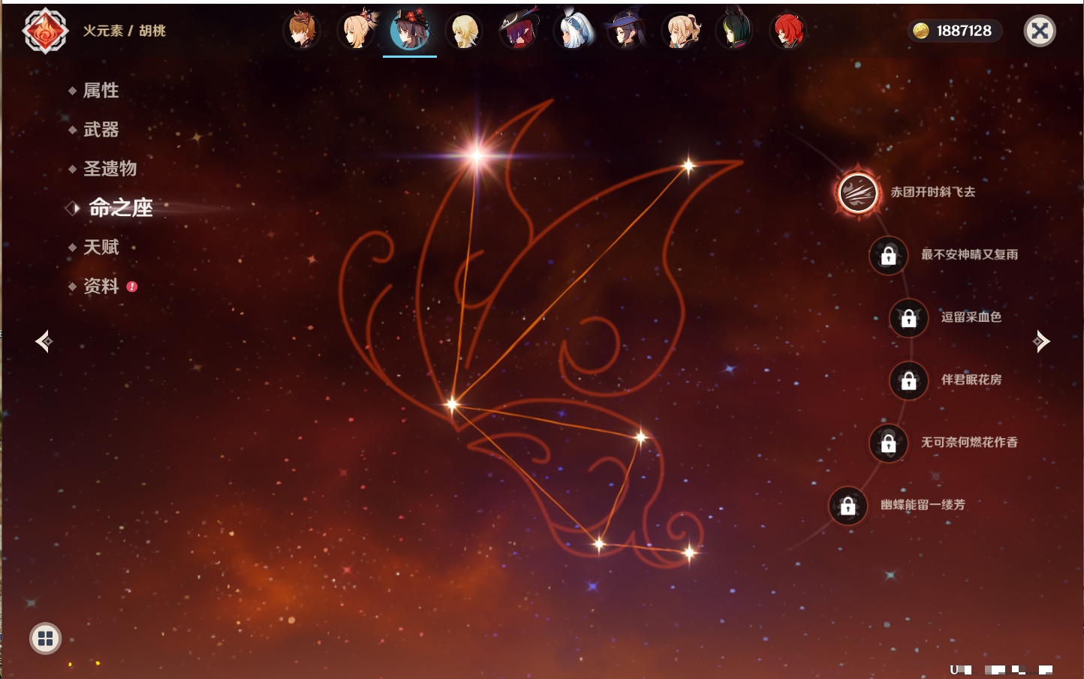This screenshot has height=679, width=1084.
Task: Select the red-haired Diluc avatar
Action: tap(788, 31)
